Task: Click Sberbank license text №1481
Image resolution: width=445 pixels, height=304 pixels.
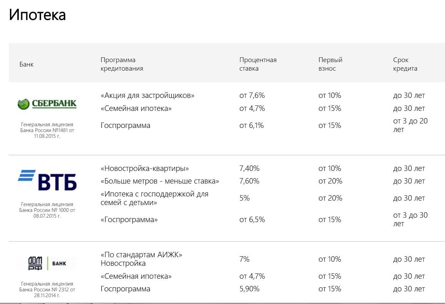Action: (47, 130)
